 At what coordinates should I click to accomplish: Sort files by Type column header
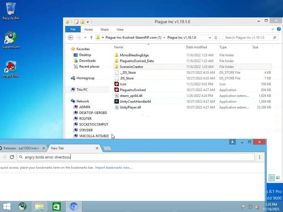click(223, 47)
